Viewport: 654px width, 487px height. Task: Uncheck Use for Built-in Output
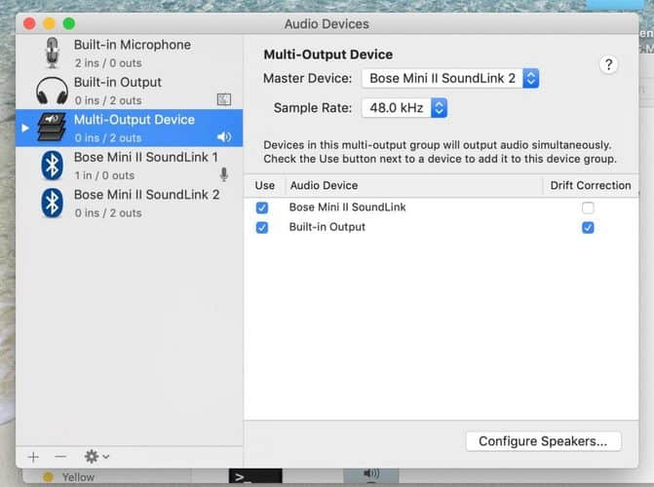pyautogui.click(x=262, y=228)
